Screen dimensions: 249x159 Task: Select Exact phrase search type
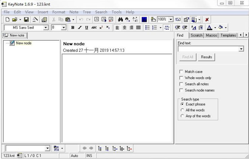[x=182, y=104]
